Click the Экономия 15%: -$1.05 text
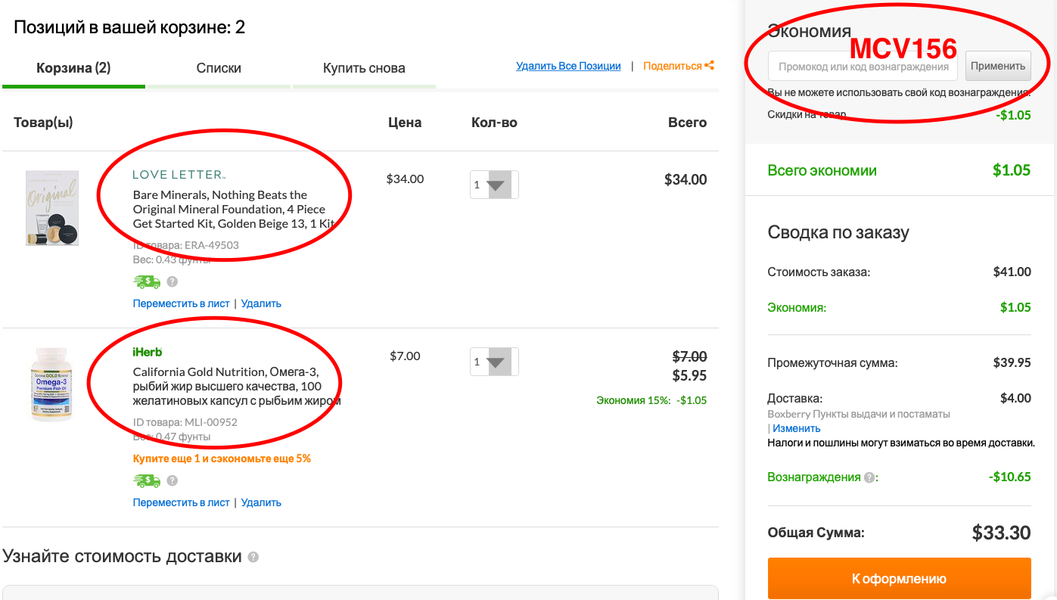 pyautogui.click(x=651, y=400)
